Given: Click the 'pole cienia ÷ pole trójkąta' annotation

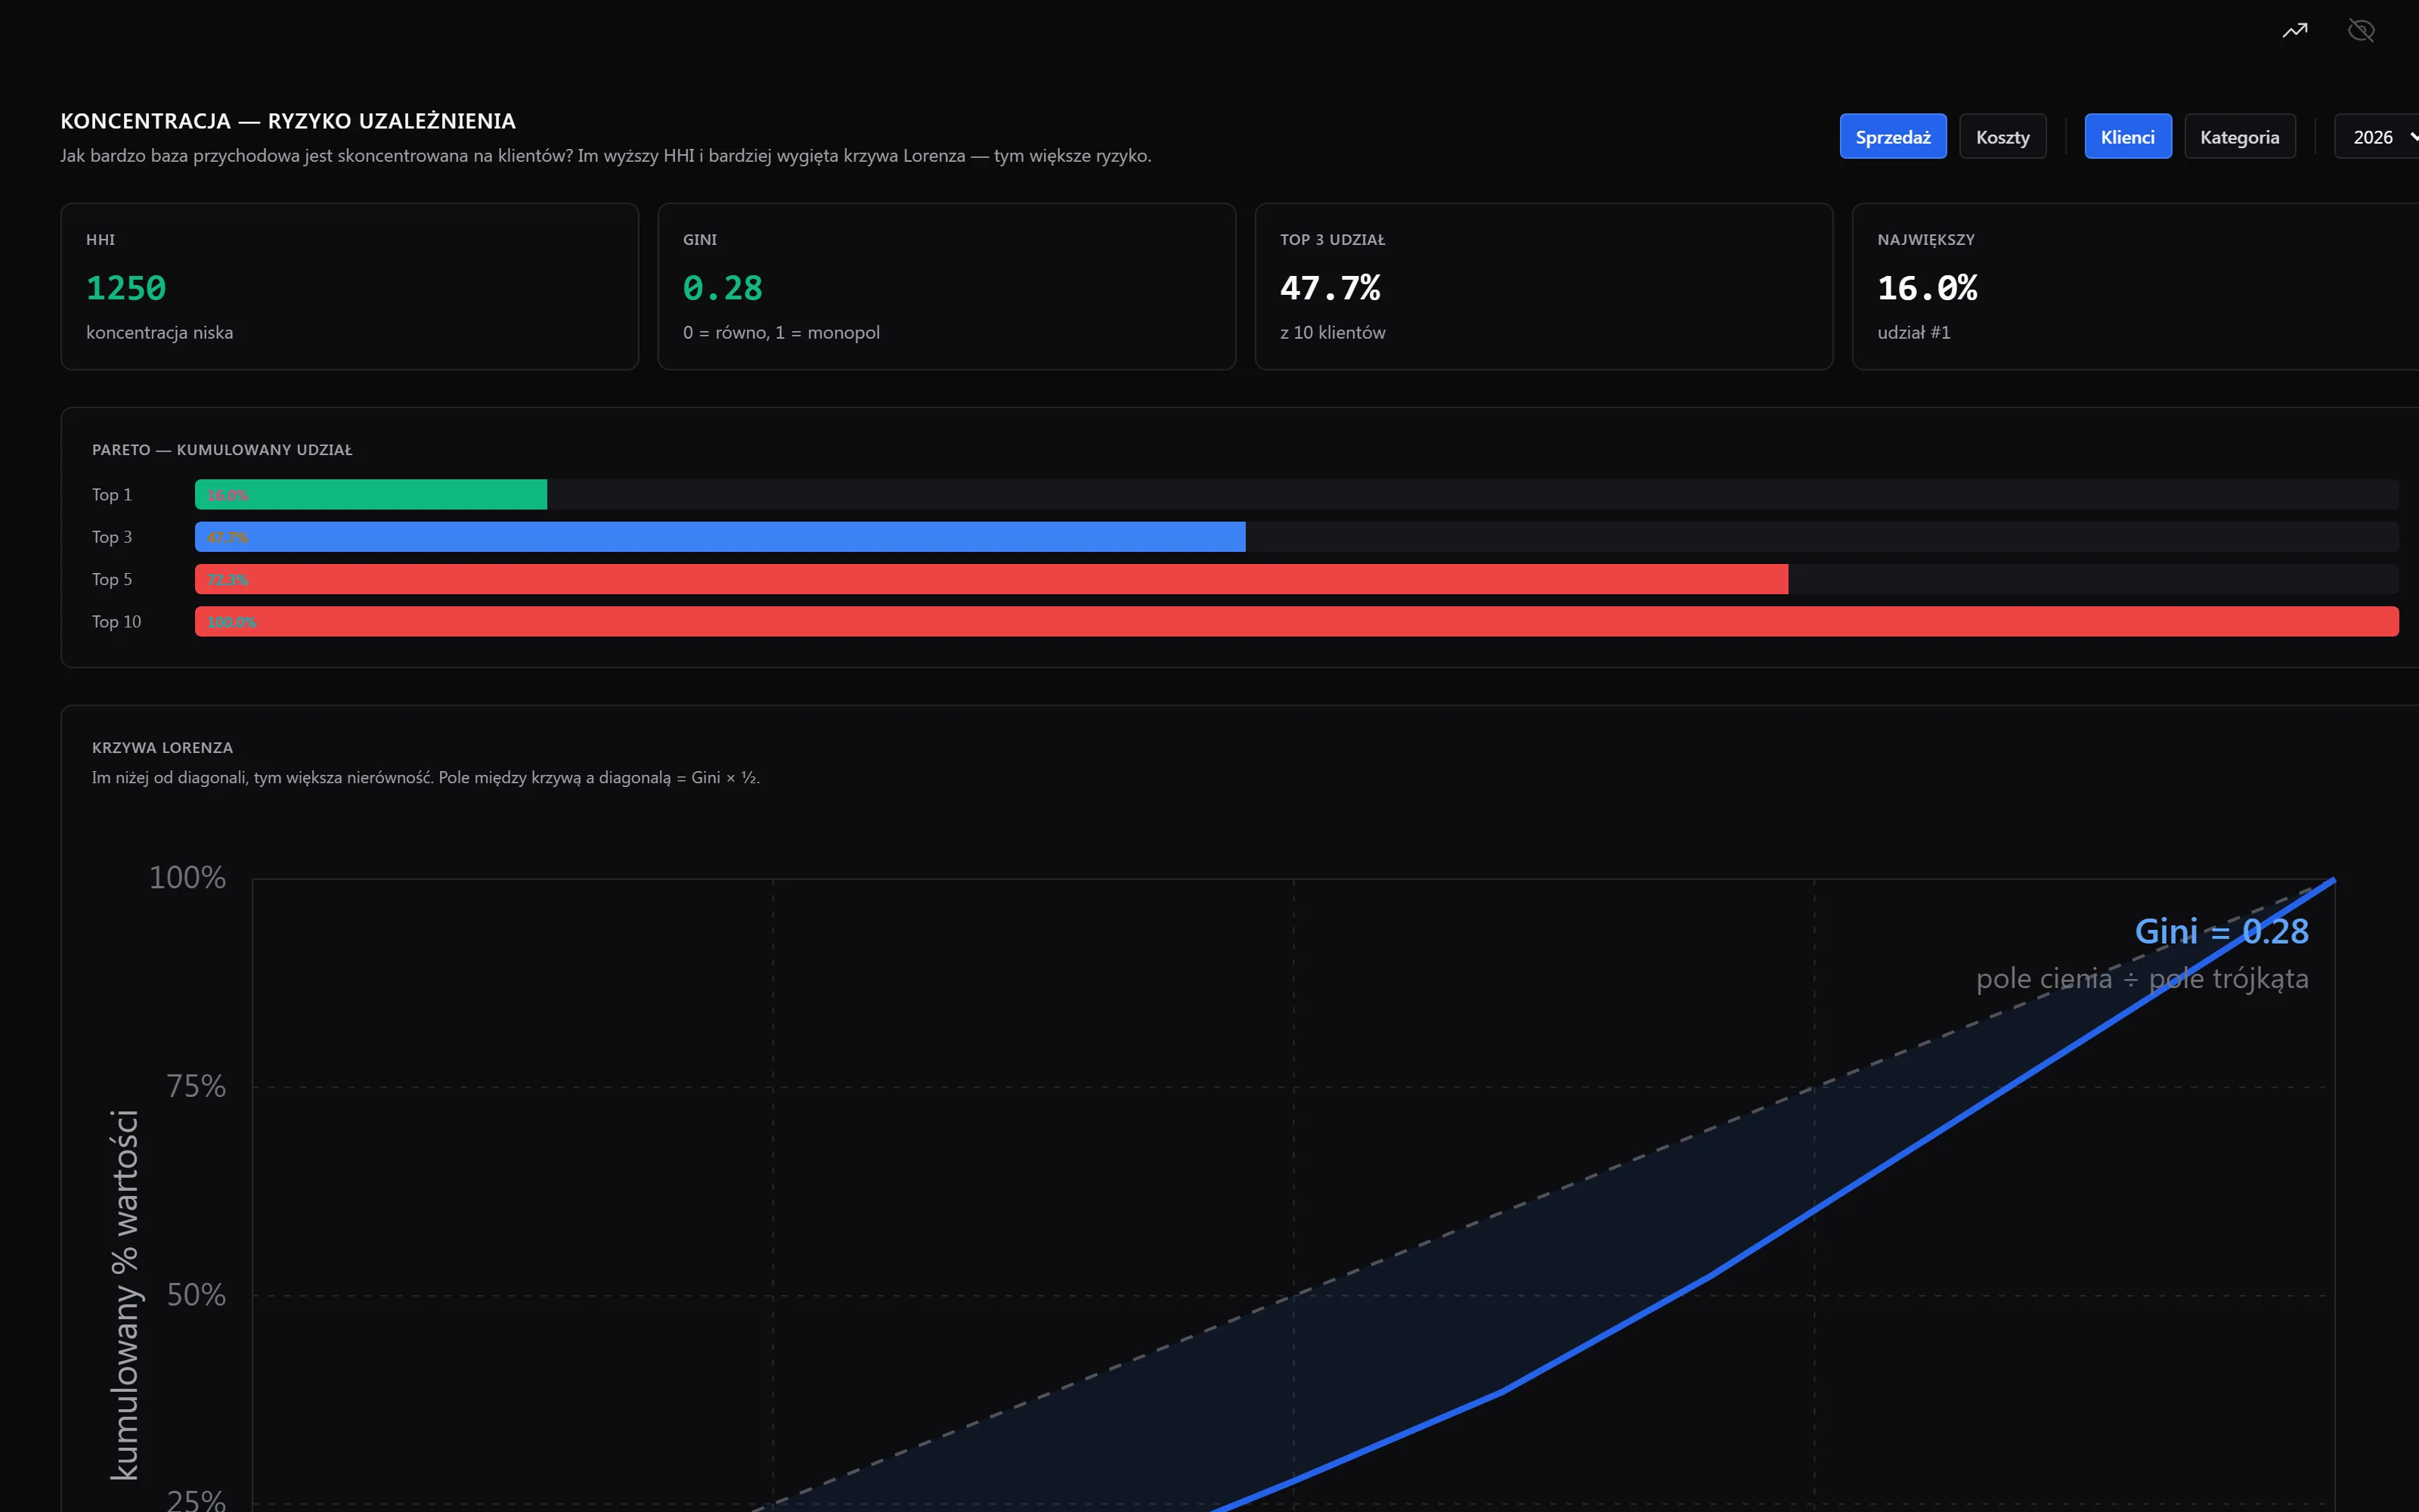Looking at the screenshot, I should coord(2142,978).
